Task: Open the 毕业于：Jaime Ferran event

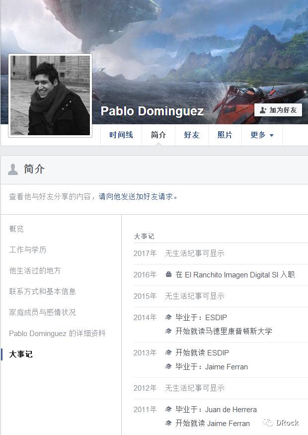Action: point(212,366)
